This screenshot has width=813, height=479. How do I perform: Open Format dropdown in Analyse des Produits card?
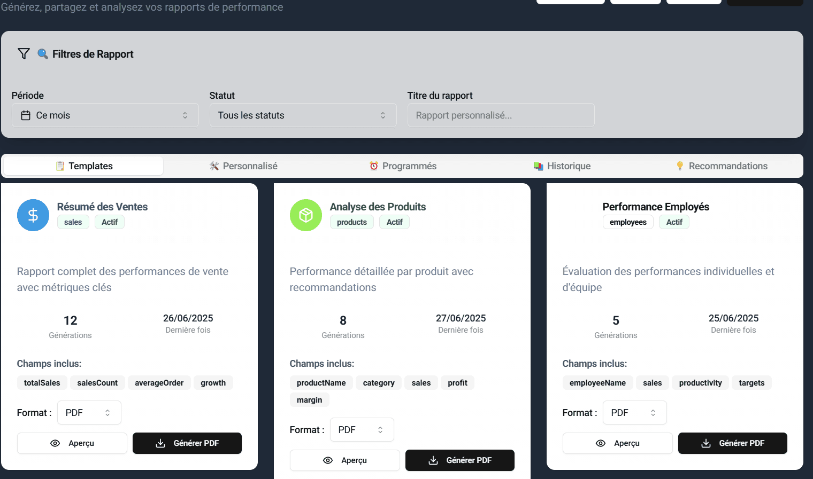362,430
